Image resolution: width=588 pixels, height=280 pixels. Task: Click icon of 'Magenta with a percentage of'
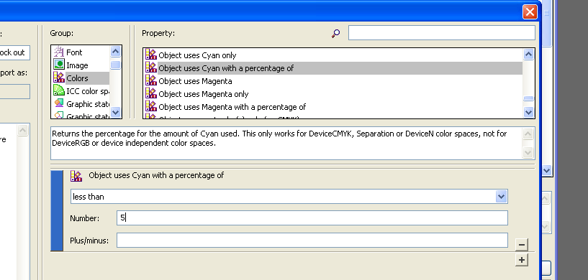[x=150, y=106]
